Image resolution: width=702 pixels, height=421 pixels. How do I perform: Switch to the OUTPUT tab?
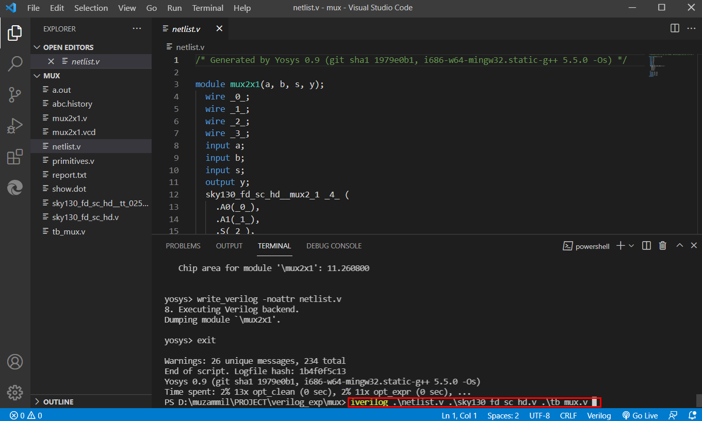[x=229, y=246]
